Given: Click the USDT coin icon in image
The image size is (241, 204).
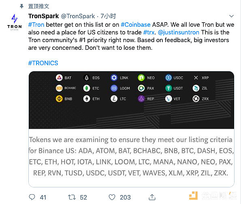Looking at the screenshot, I should [x=168, y=88].
